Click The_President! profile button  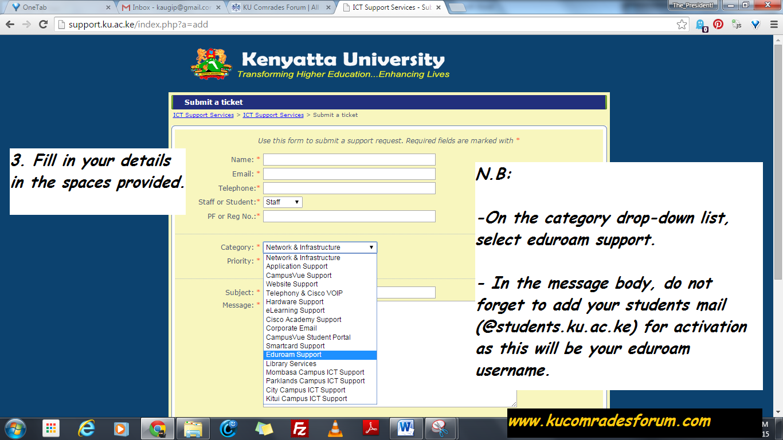click(693, 5)
